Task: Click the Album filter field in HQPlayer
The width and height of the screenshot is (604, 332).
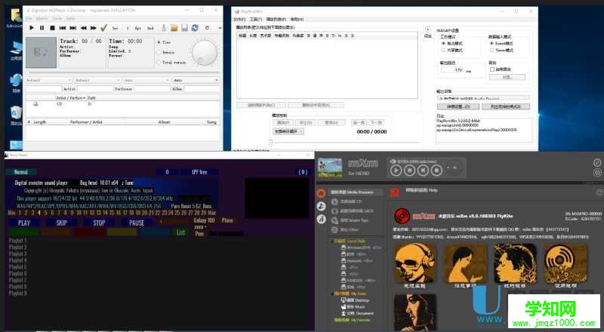Action: pyautogui.click(x=202, y=89)
